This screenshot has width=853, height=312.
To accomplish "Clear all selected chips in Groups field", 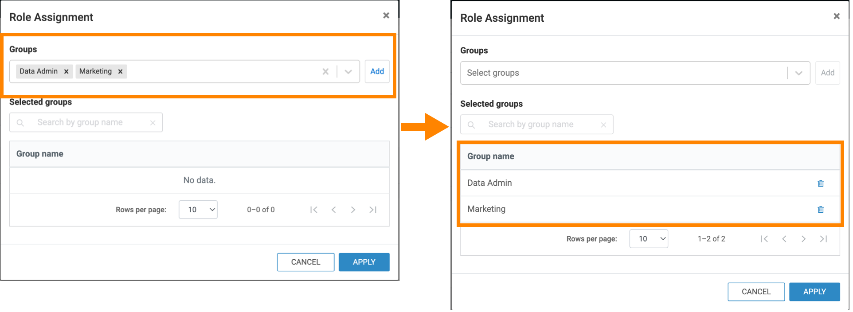I will pyautogui.click(x=325, y=71).
